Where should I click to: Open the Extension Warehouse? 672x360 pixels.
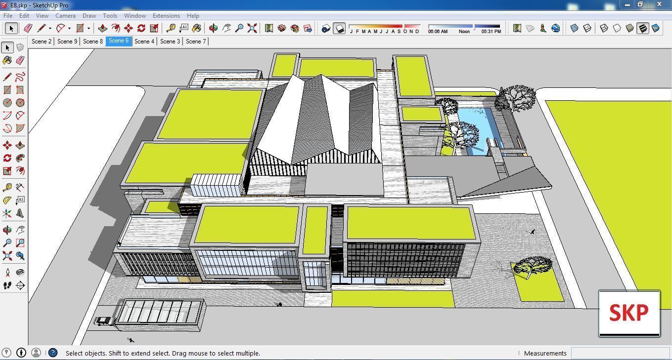point(295,28)
